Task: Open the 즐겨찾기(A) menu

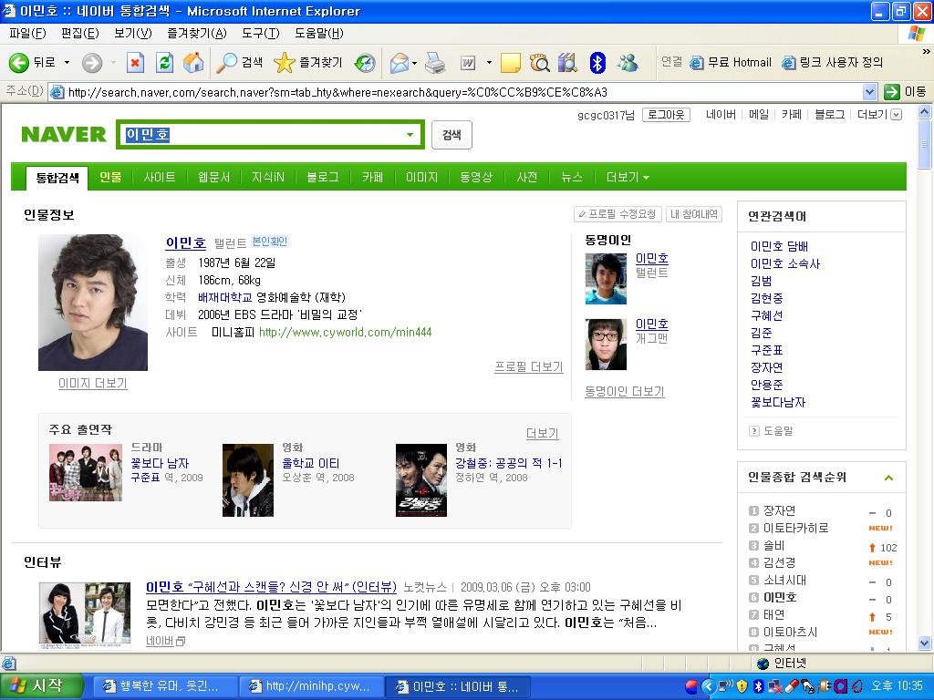Action: 196,34
